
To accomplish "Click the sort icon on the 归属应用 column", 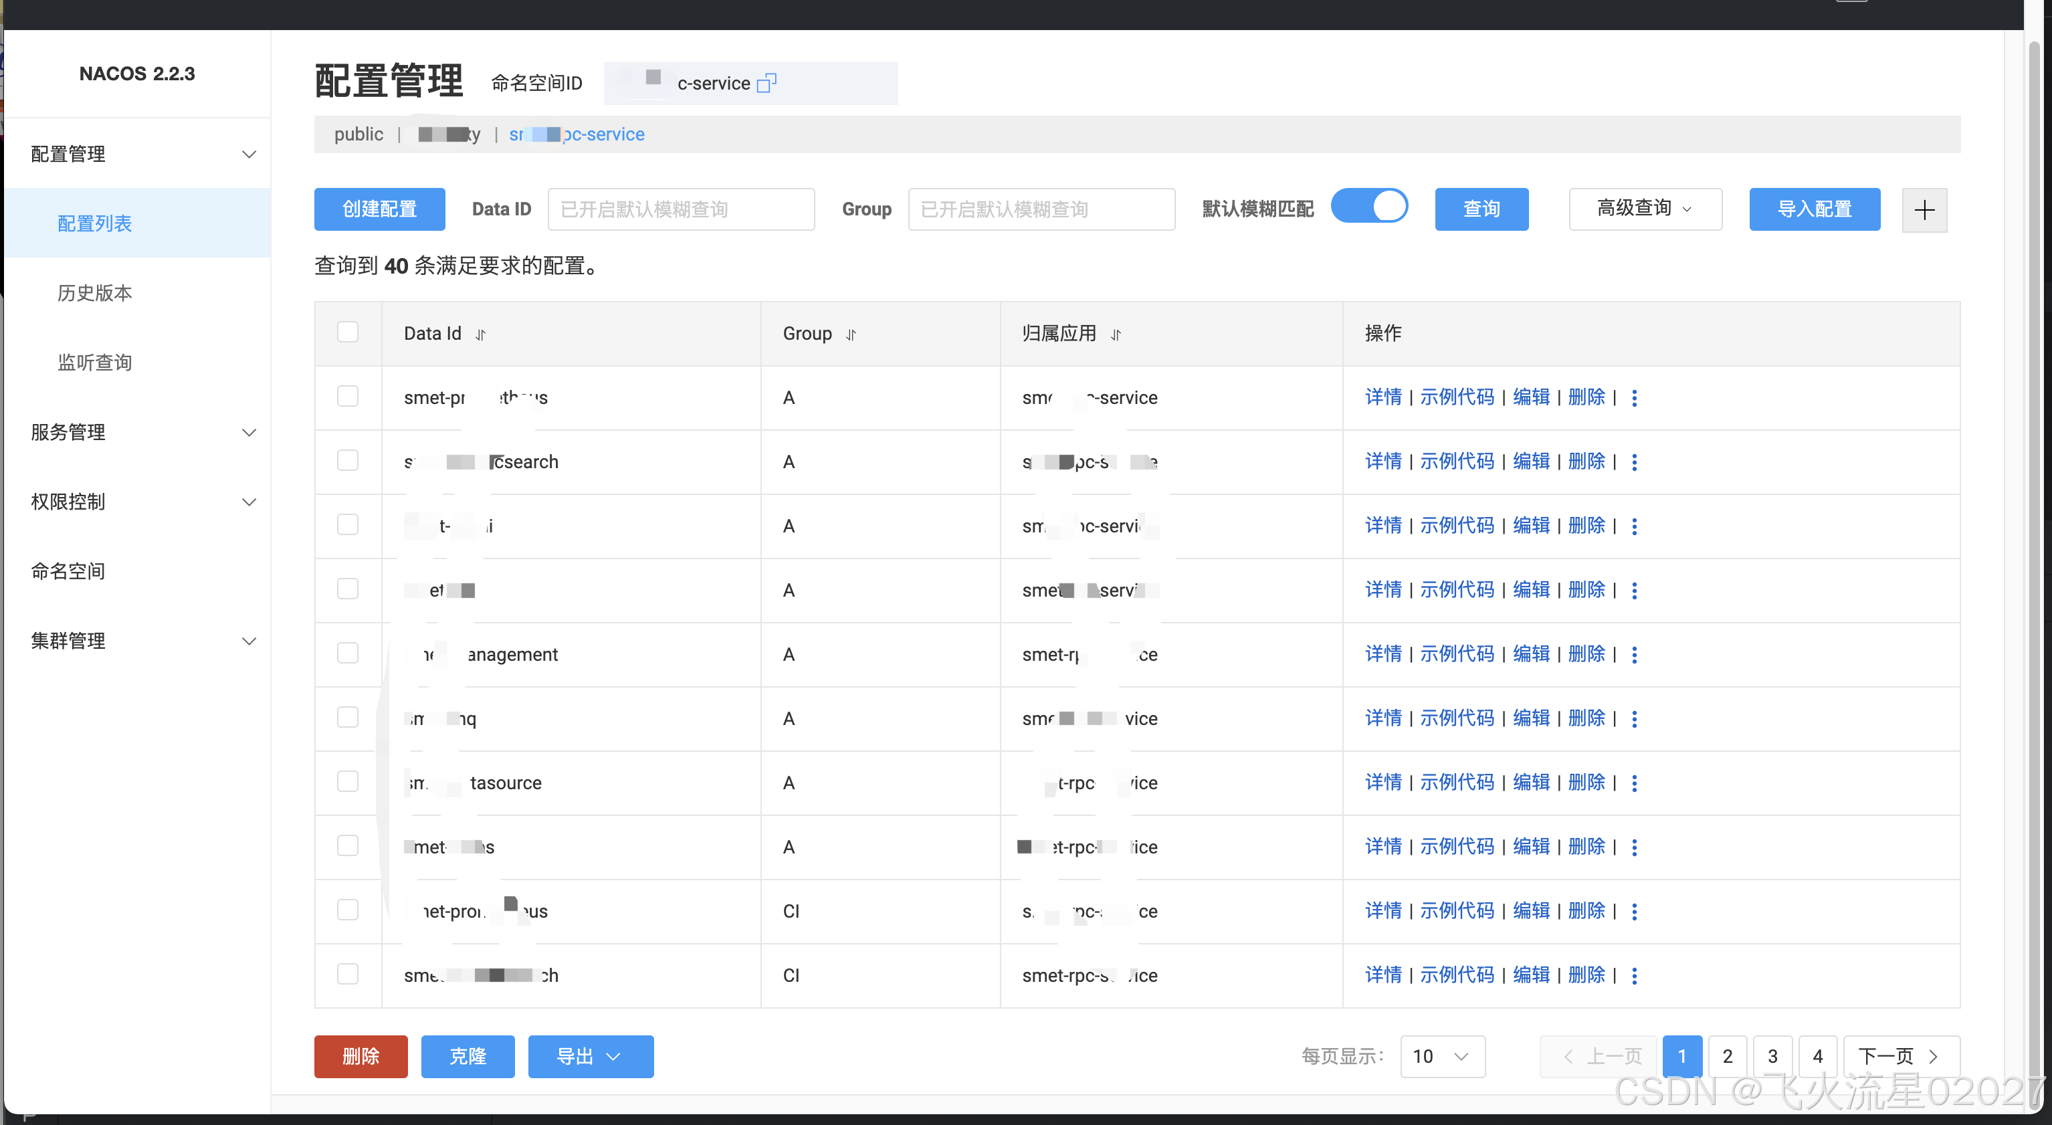I will [1115, 334].
